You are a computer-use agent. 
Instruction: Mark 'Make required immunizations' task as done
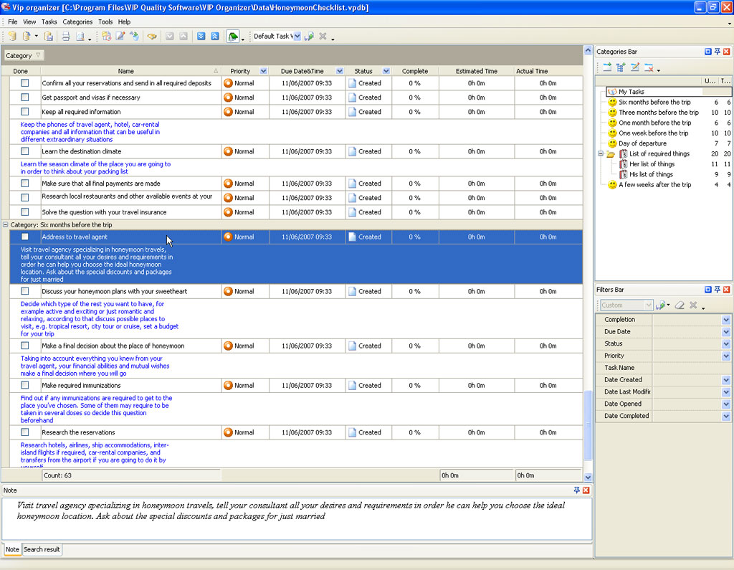(x=25, y=385)
